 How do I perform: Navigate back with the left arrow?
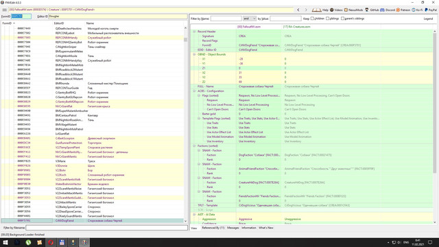tap(298, 10)
